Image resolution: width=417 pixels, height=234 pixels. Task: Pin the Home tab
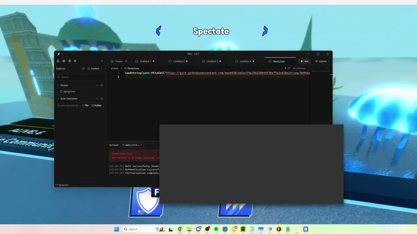[126, 61]
